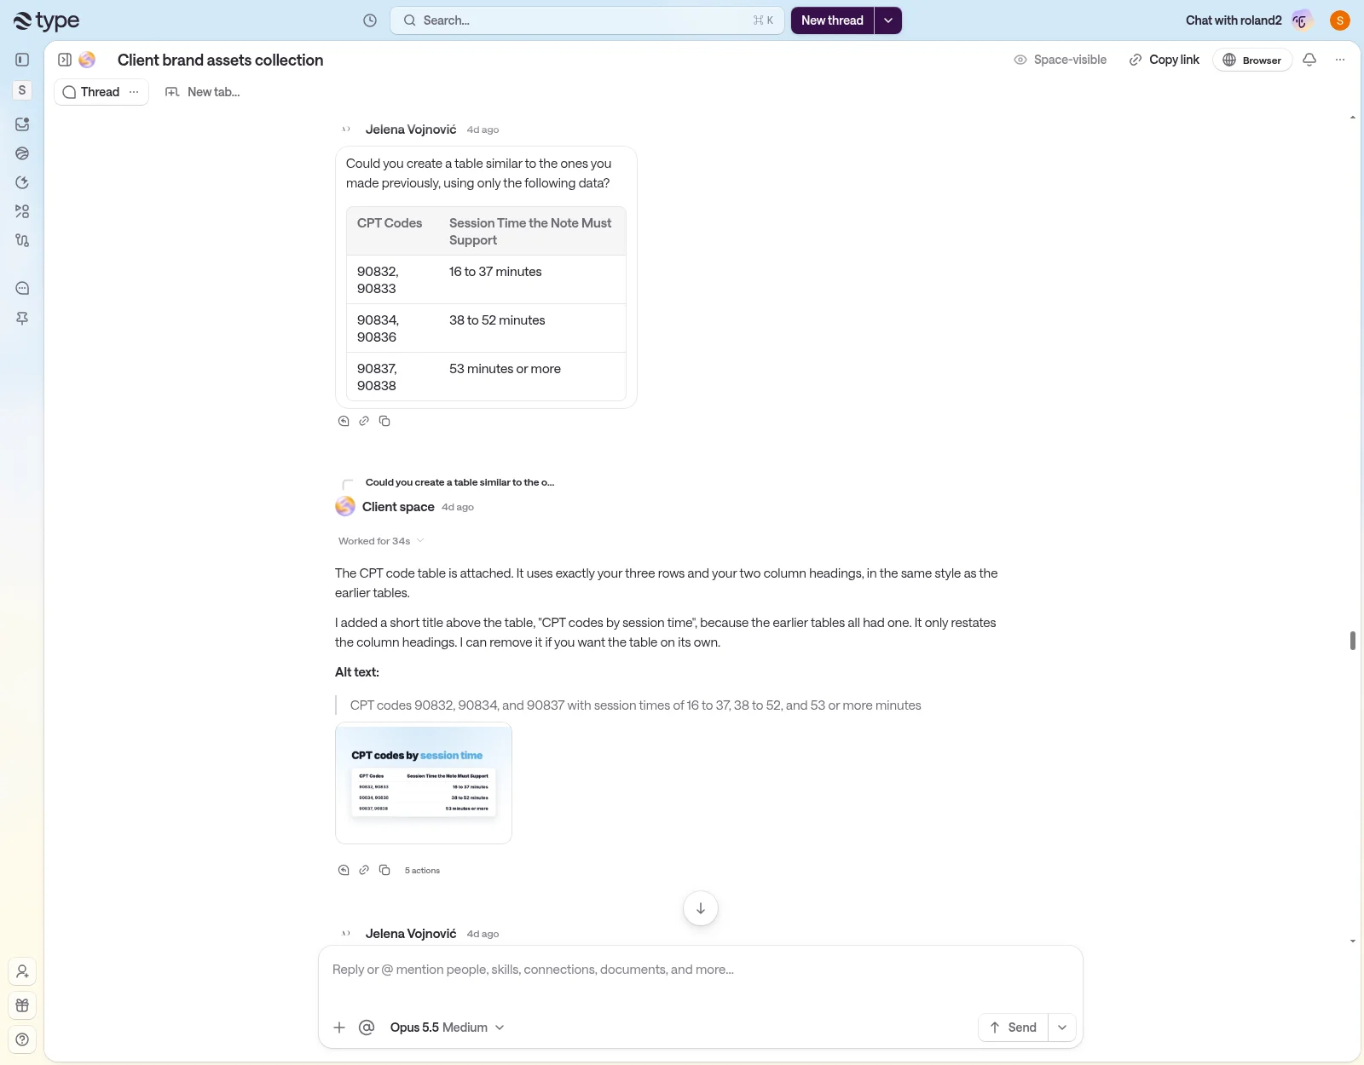Collapse the side panel next to thread title

[65, 60]
